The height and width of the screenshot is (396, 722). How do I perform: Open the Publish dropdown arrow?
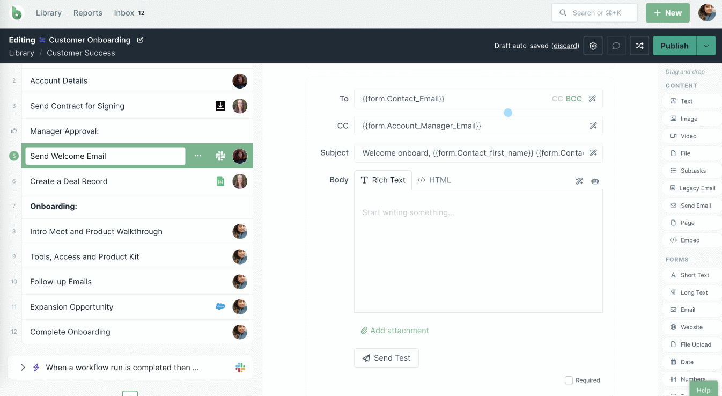[706, 46]
